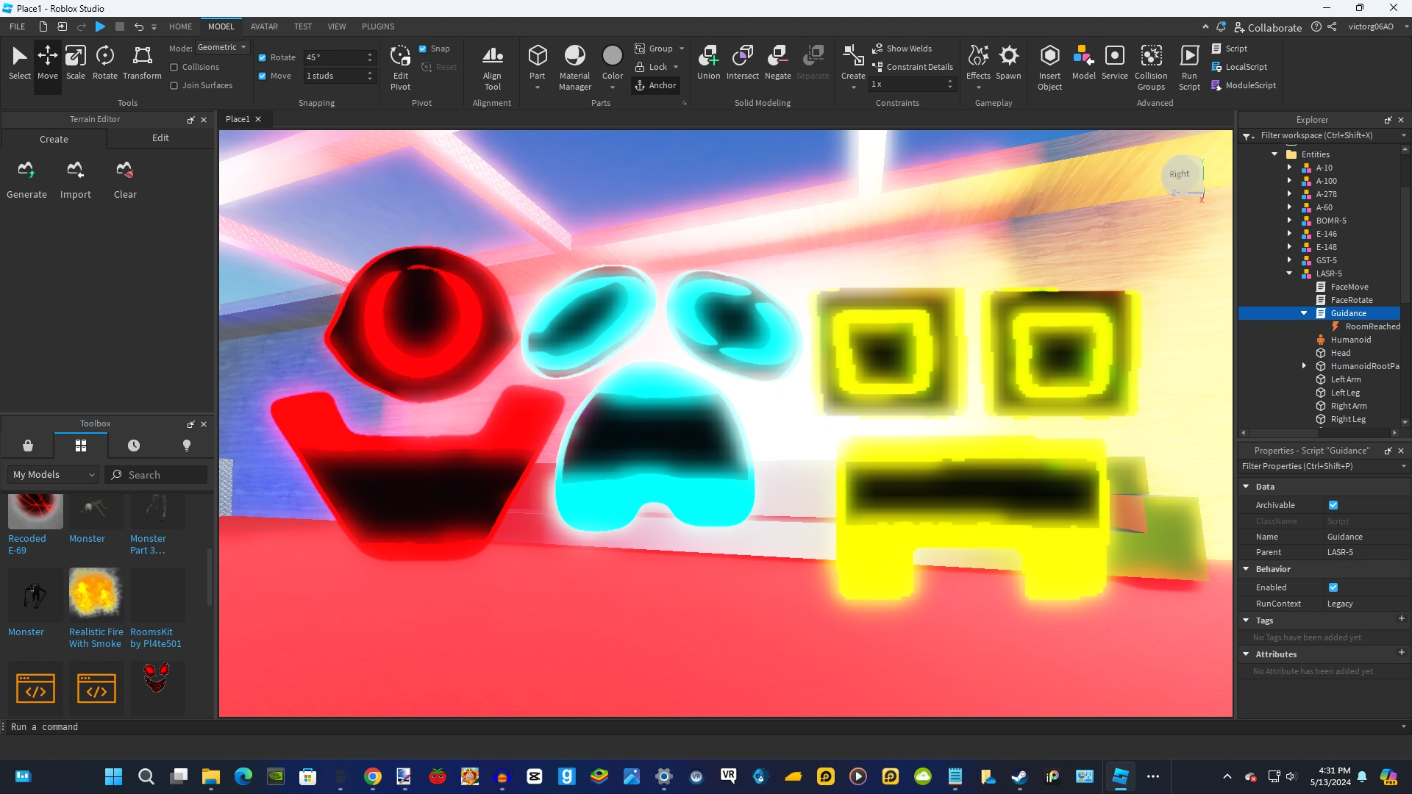1412x794 pixels.
Task: Click the Union solid modeling icon
Action: point(708,56)
